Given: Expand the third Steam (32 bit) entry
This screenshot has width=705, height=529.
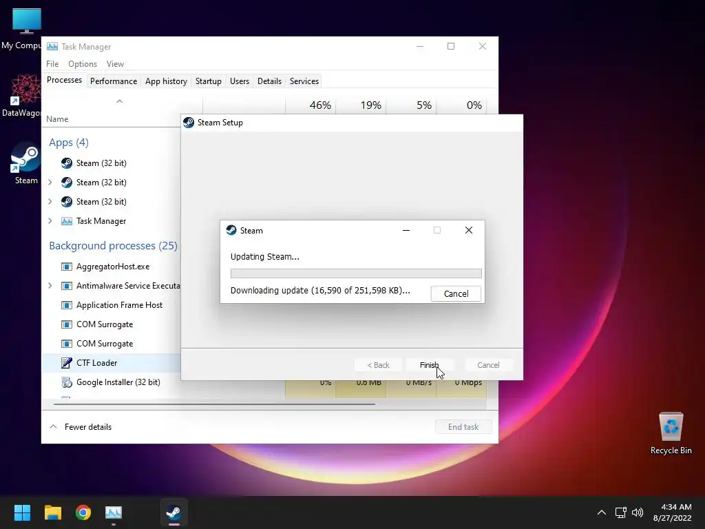Looking at the screenshot, I should tap(50, 202).
